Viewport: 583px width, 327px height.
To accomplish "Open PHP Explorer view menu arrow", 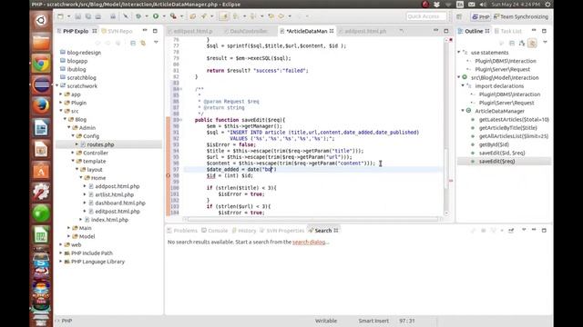I will click(156, 43).
